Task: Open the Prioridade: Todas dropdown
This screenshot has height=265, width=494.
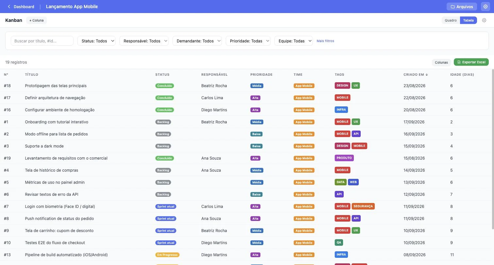Action: click(248, 41)
